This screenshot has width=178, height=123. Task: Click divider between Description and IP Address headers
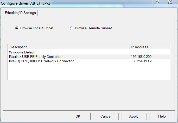pyautogui.click(x=129, y=47)
